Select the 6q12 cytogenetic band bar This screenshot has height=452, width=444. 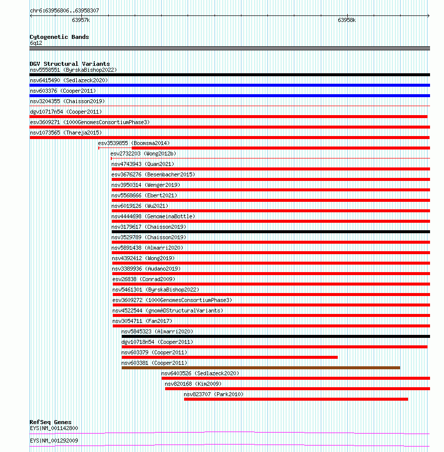(229, 48)
